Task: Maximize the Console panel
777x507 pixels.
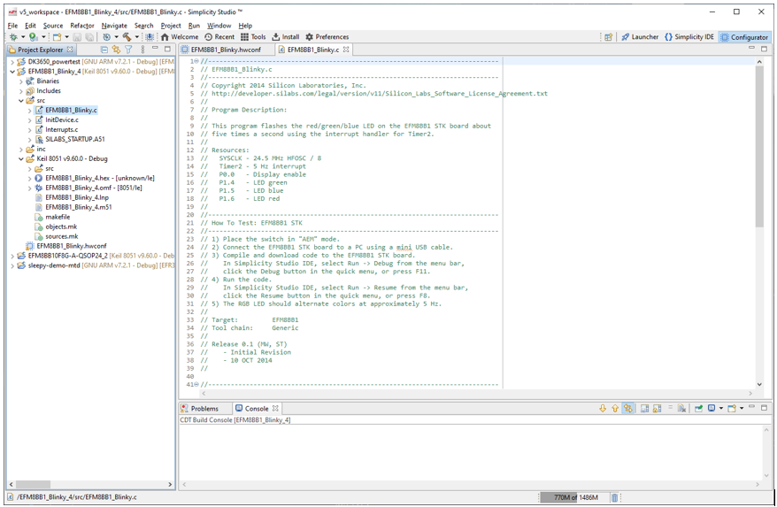Action: [x=764, y=408]
